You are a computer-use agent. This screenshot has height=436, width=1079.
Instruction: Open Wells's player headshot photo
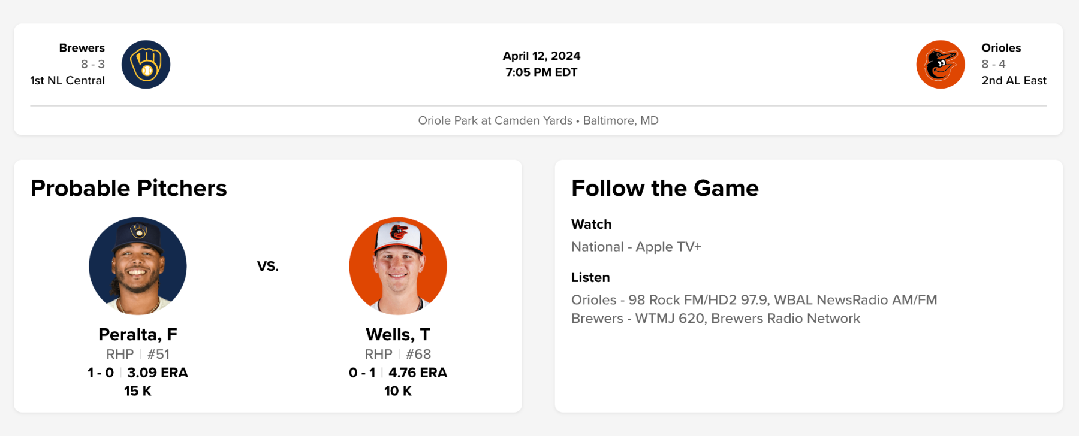coord(398,266)
